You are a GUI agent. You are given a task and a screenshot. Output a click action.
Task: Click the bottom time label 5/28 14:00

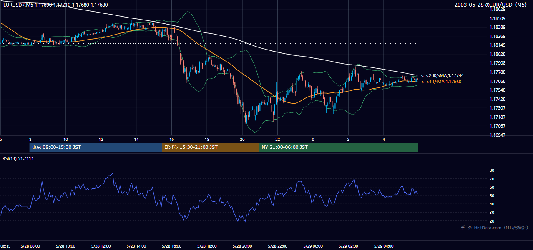point(136,246)
